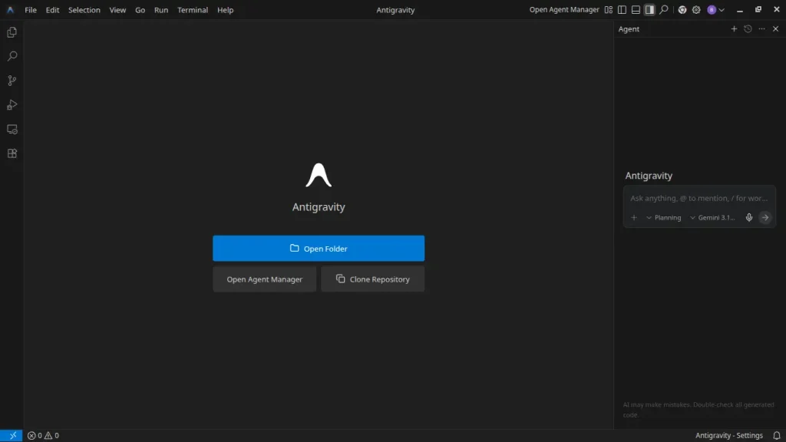Open agent conversation history icon
Screen dimensions: 786x442
748,28
